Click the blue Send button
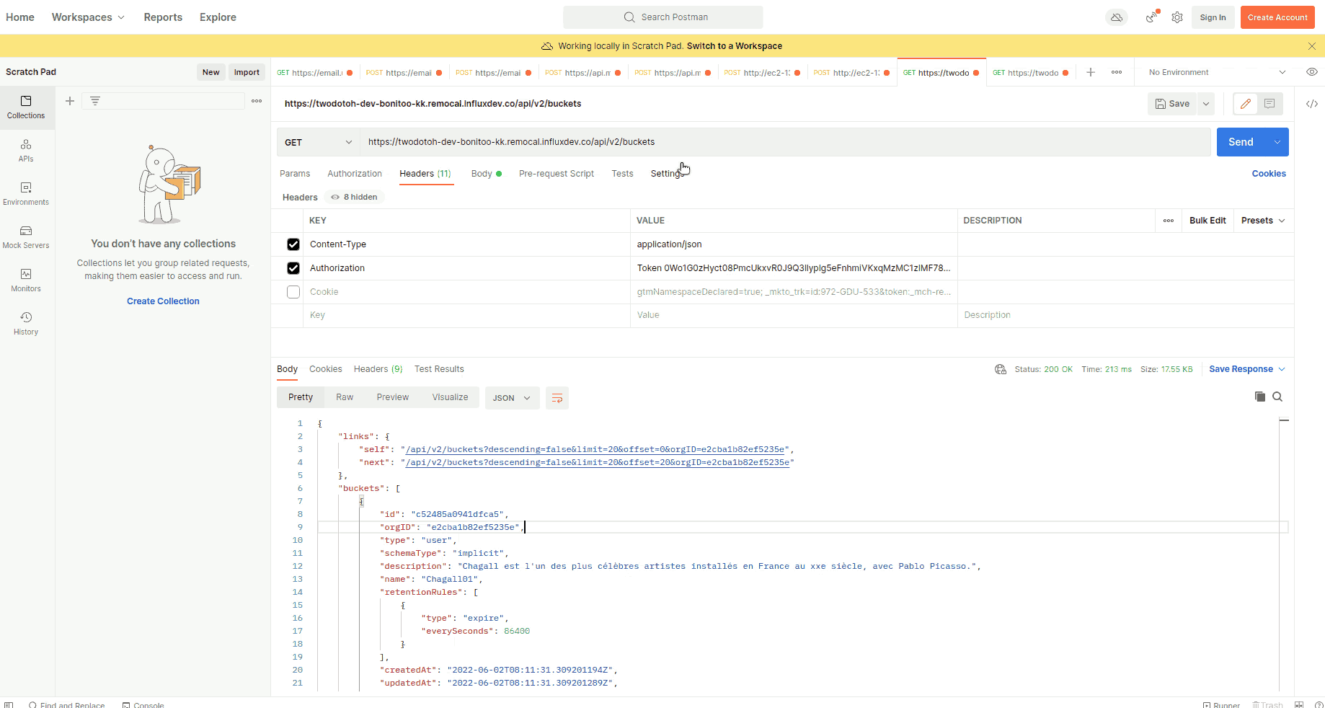The image size is (1325, 708). click(1241, 142)
